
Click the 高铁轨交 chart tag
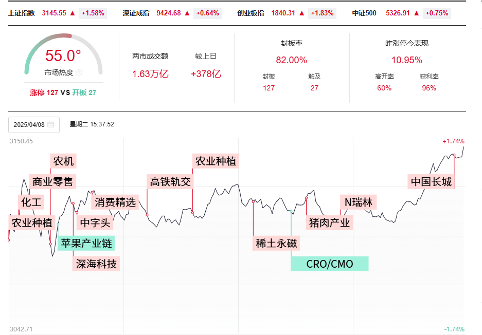pyautogui.click(x=170, y=181)
